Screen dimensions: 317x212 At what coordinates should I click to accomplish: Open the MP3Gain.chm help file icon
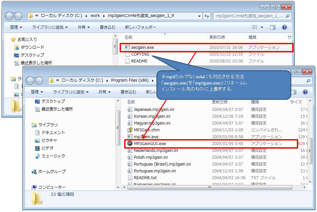(x=130, y=130)
